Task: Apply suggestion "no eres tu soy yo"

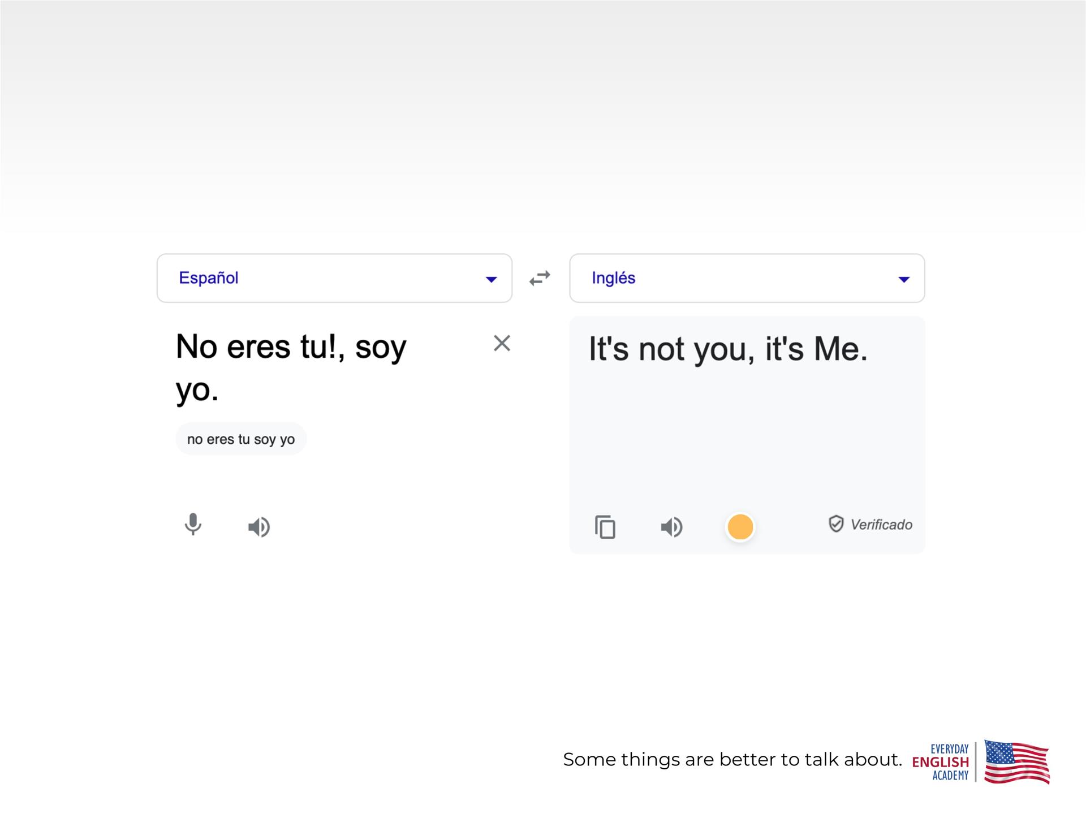Action: coord(241,439)
